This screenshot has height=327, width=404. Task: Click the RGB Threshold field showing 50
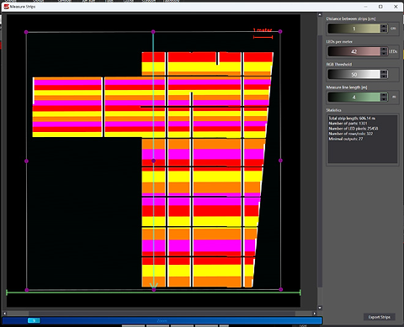coord(354,74)
